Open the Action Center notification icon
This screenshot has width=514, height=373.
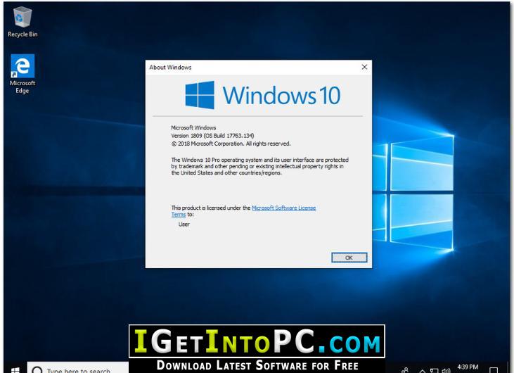click(494, 370)
